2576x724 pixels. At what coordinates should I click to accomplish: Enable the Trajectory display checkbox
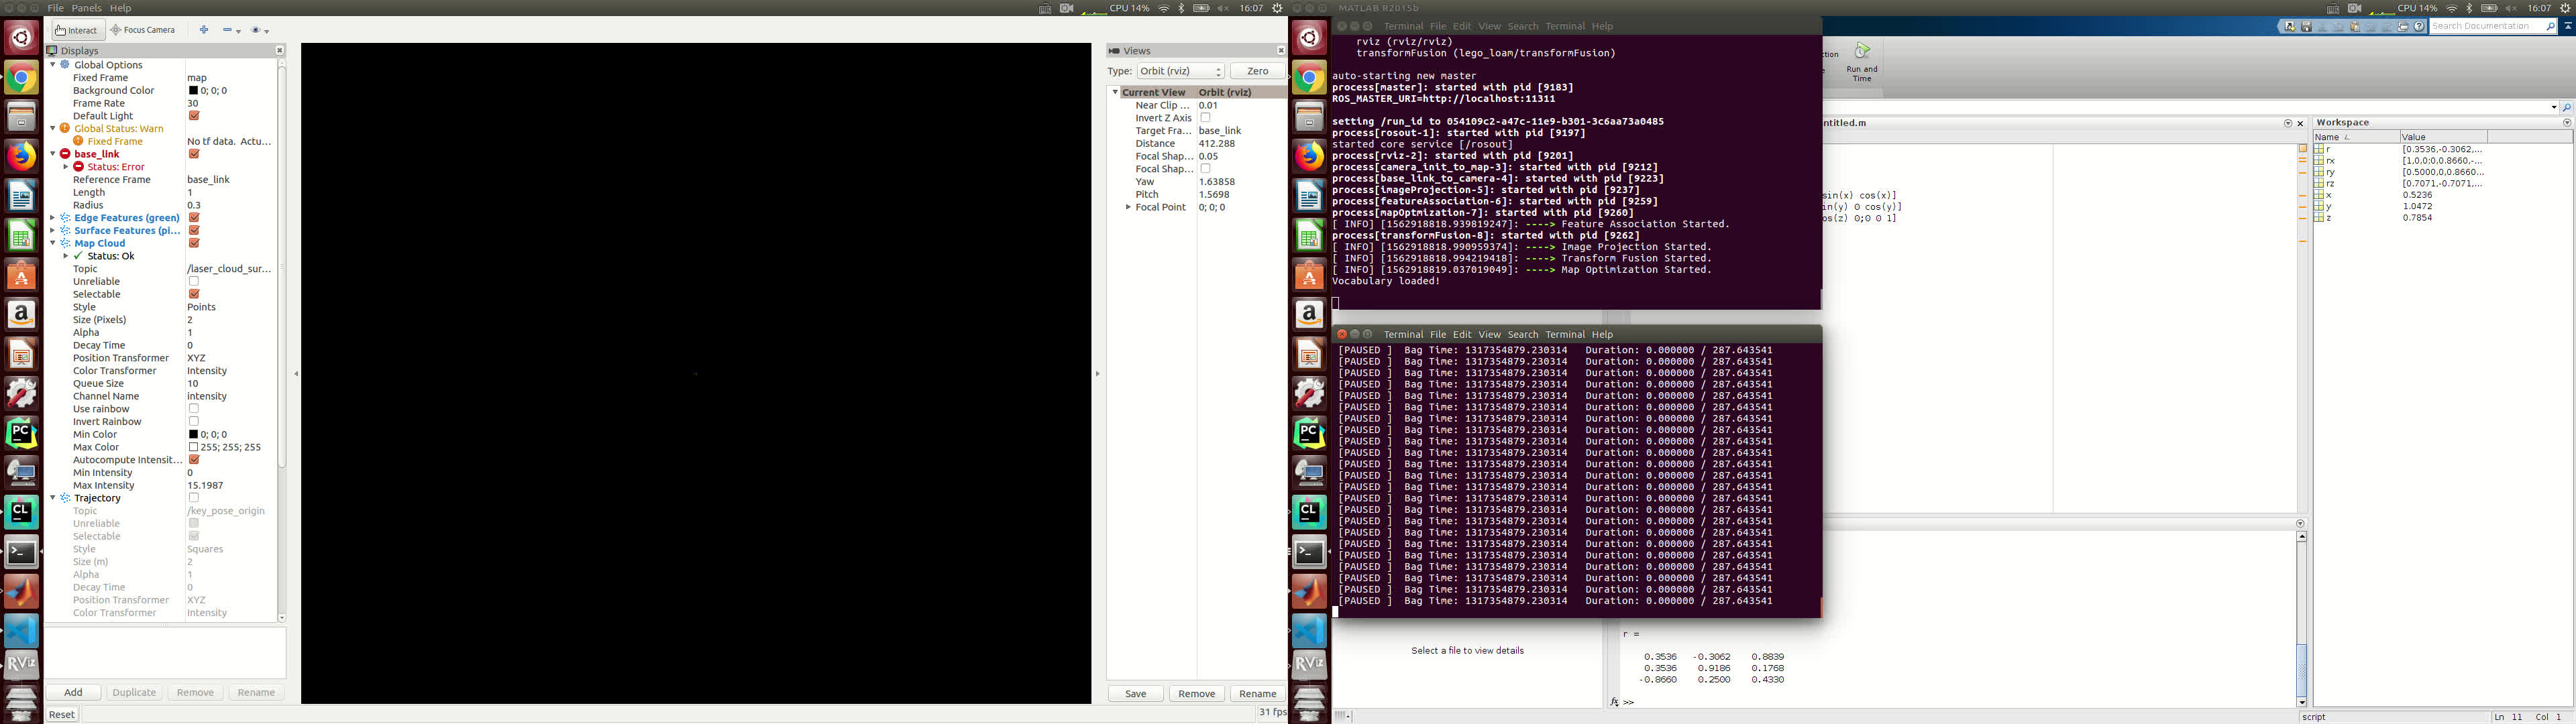pyautogui.click(x=194, y=498)
